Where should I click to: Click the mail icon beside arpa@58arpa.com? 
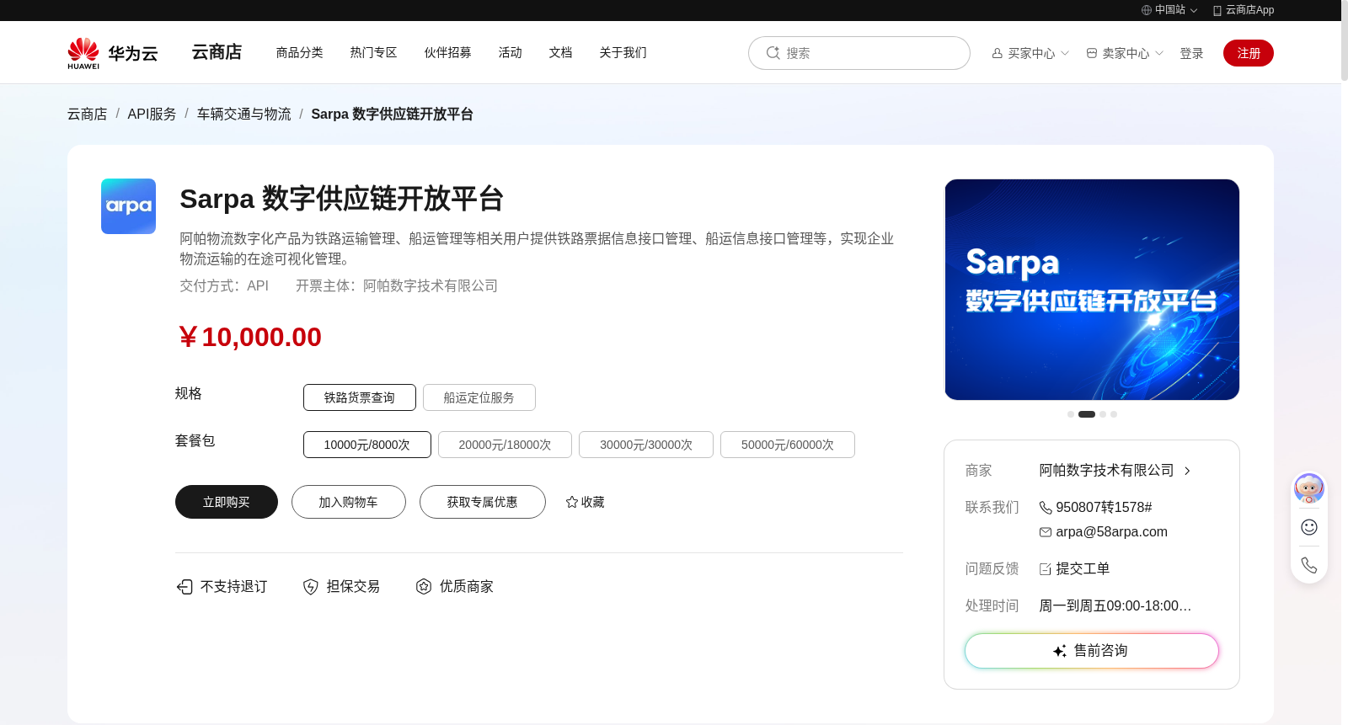[x=1046, y=532]
